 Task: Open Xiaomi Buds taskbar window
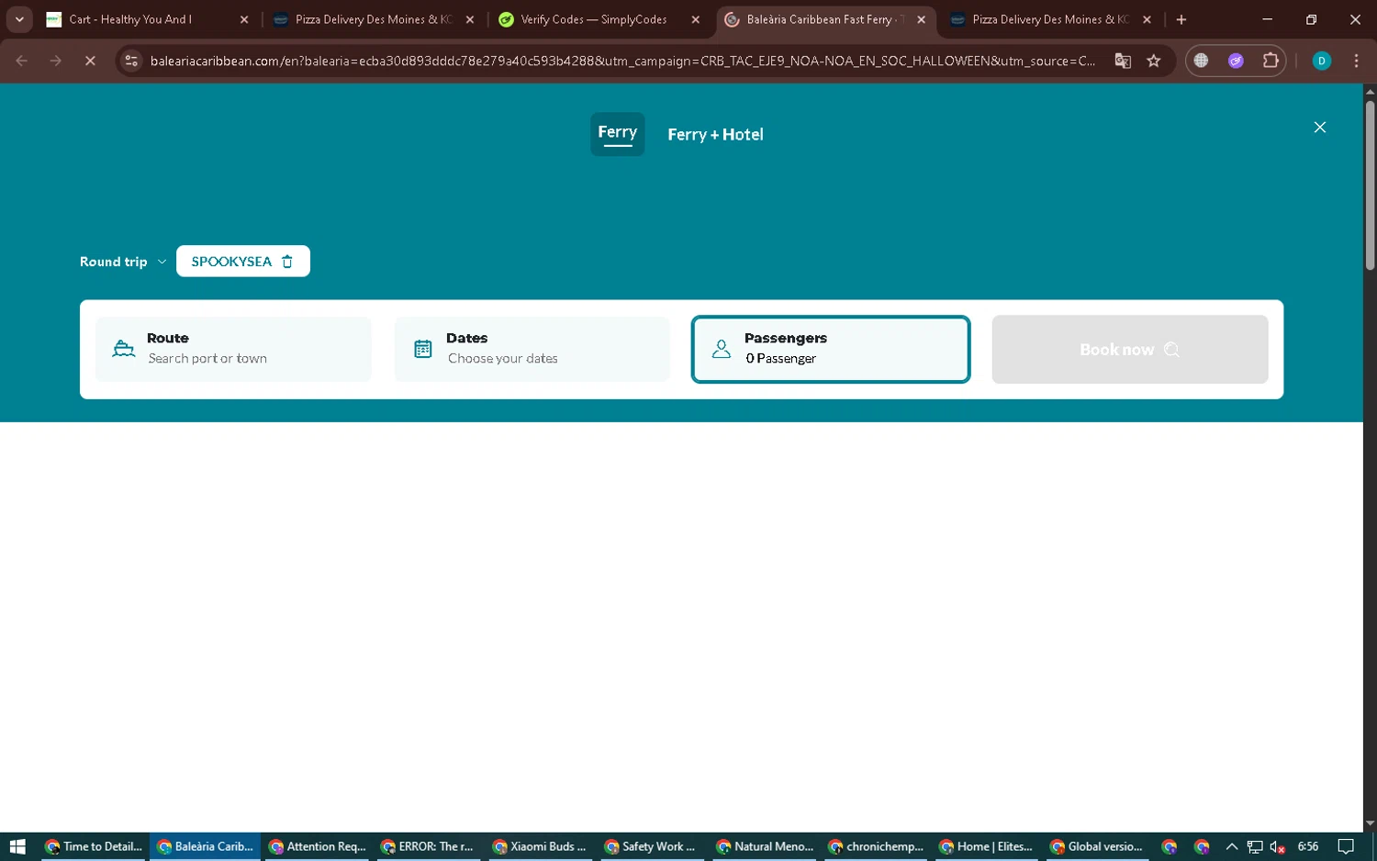[x=541, y=846]
